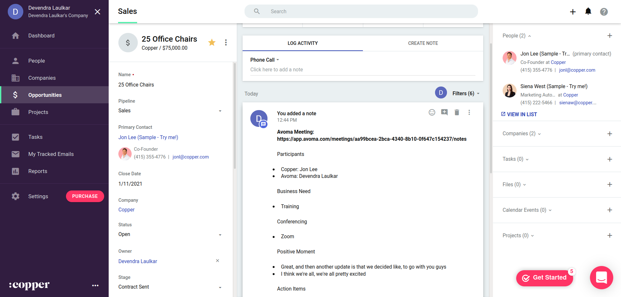Select the Sales tab heading
This screenshot has width=621, height=297.
coord(127,11)
